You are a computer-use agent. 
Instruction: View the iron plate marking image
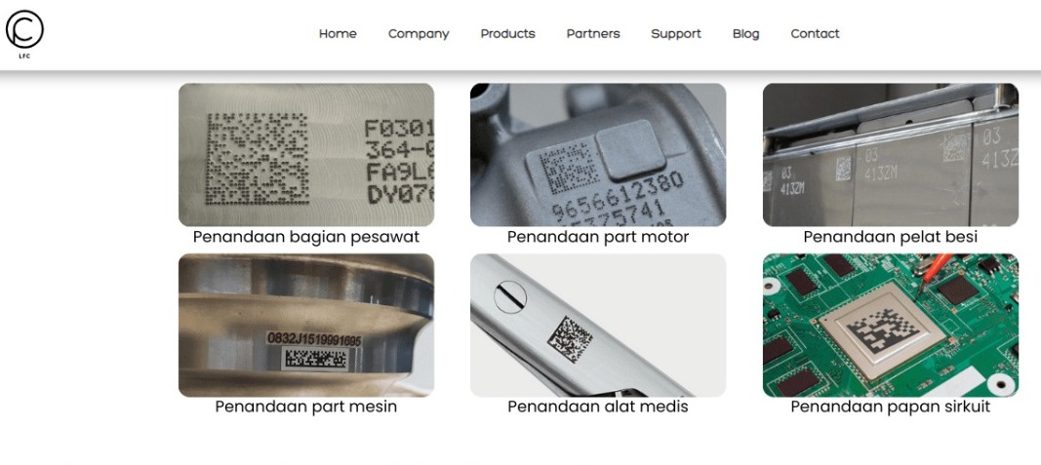[891, 155]
